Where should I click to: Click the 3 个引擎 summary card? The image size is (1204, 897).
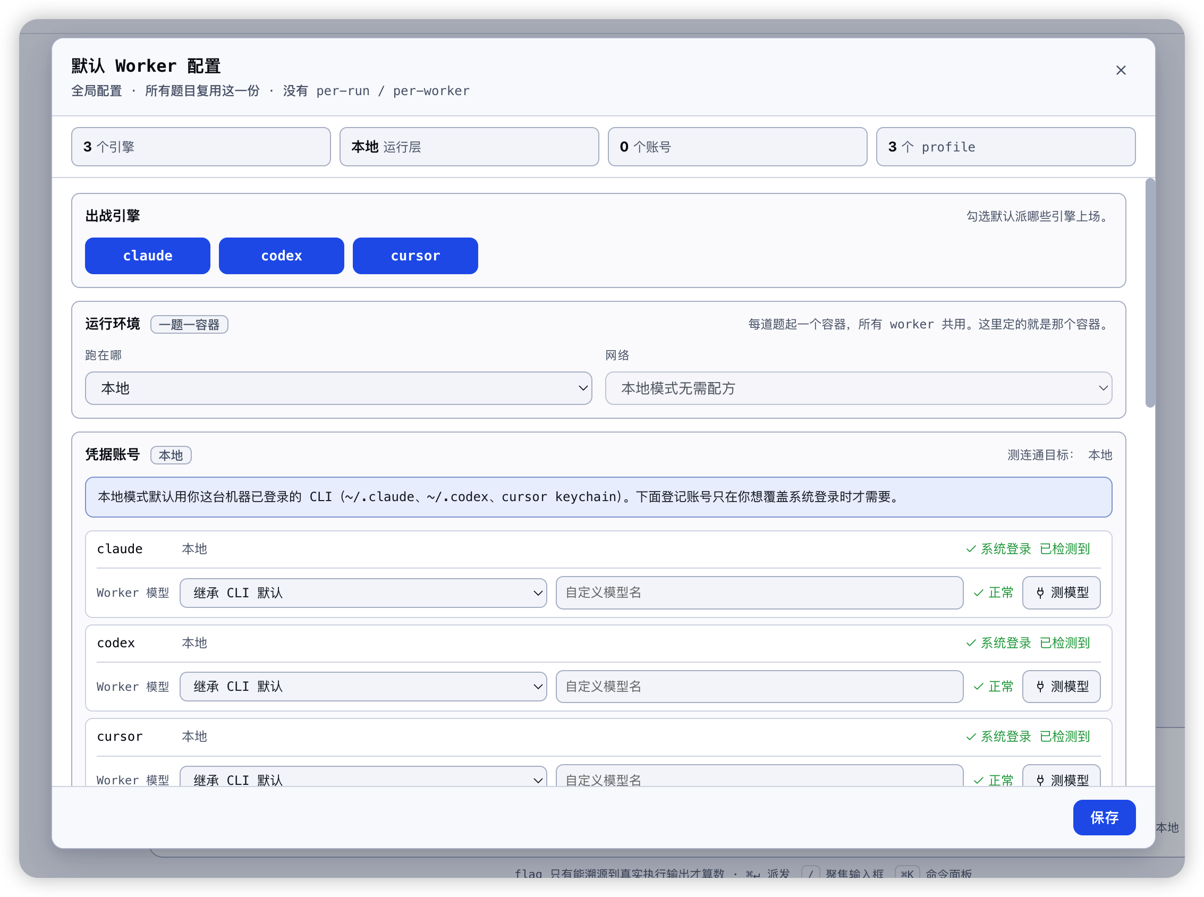(x=201, y=147)
